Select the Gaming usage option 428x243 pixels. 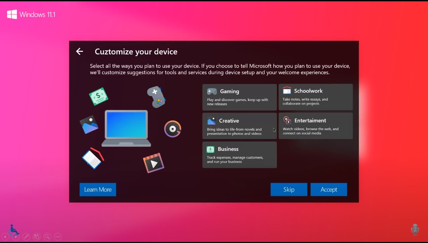pyautogui.click(x=239, y=97)
